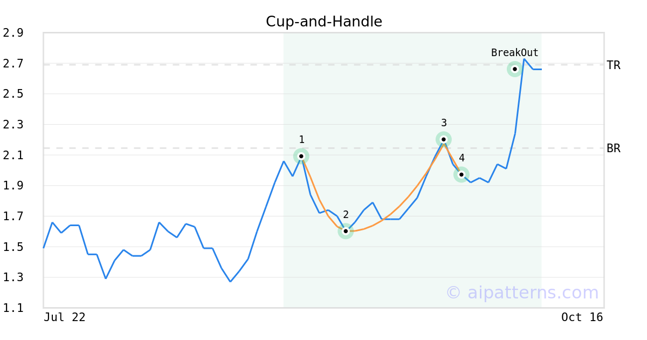Select point 3 marker on right cup rim
The width and height of the screenshot is (647, 340).
coord(443,139)
